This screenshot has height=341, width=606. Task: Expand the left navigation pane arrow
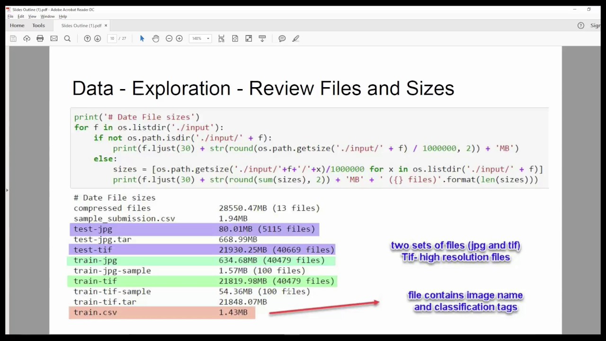coord(7,190)
